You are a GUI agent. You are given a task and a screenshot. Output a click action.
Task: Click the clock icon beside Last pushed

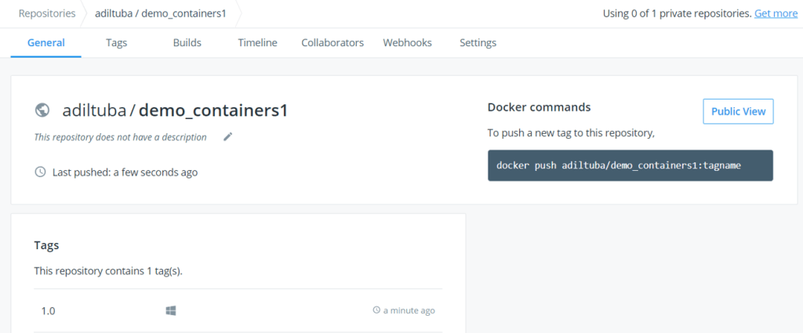point(40,172)
